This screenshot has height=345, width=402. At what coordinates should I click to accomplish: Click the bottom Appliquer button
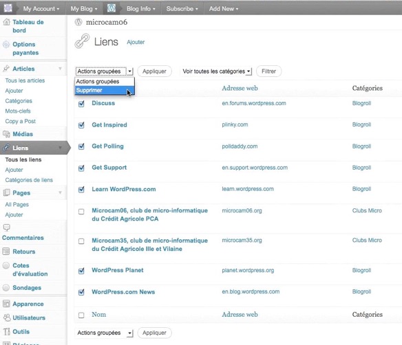click(154, 333)
